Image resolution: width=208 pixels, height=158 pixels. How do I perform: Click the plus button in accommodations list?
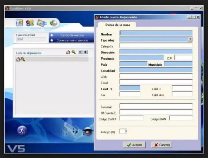[x=86, y=52]
